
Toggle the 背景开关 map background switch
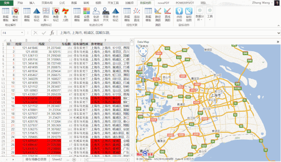[x=106, y=14]
